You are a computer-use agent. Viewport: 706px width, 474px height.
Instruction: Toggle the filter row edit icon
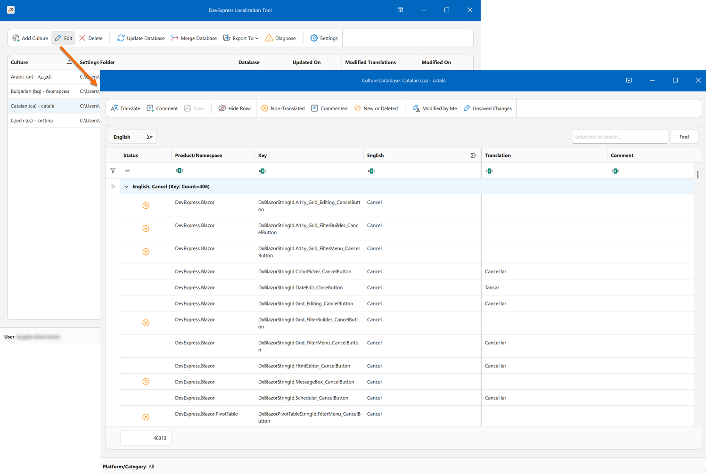[113, 171]
